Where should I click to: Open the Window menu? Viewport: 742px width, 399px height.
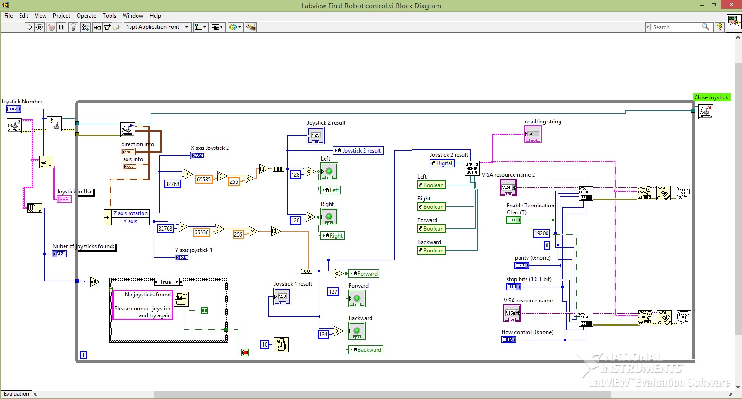click(x=133, y=15)
